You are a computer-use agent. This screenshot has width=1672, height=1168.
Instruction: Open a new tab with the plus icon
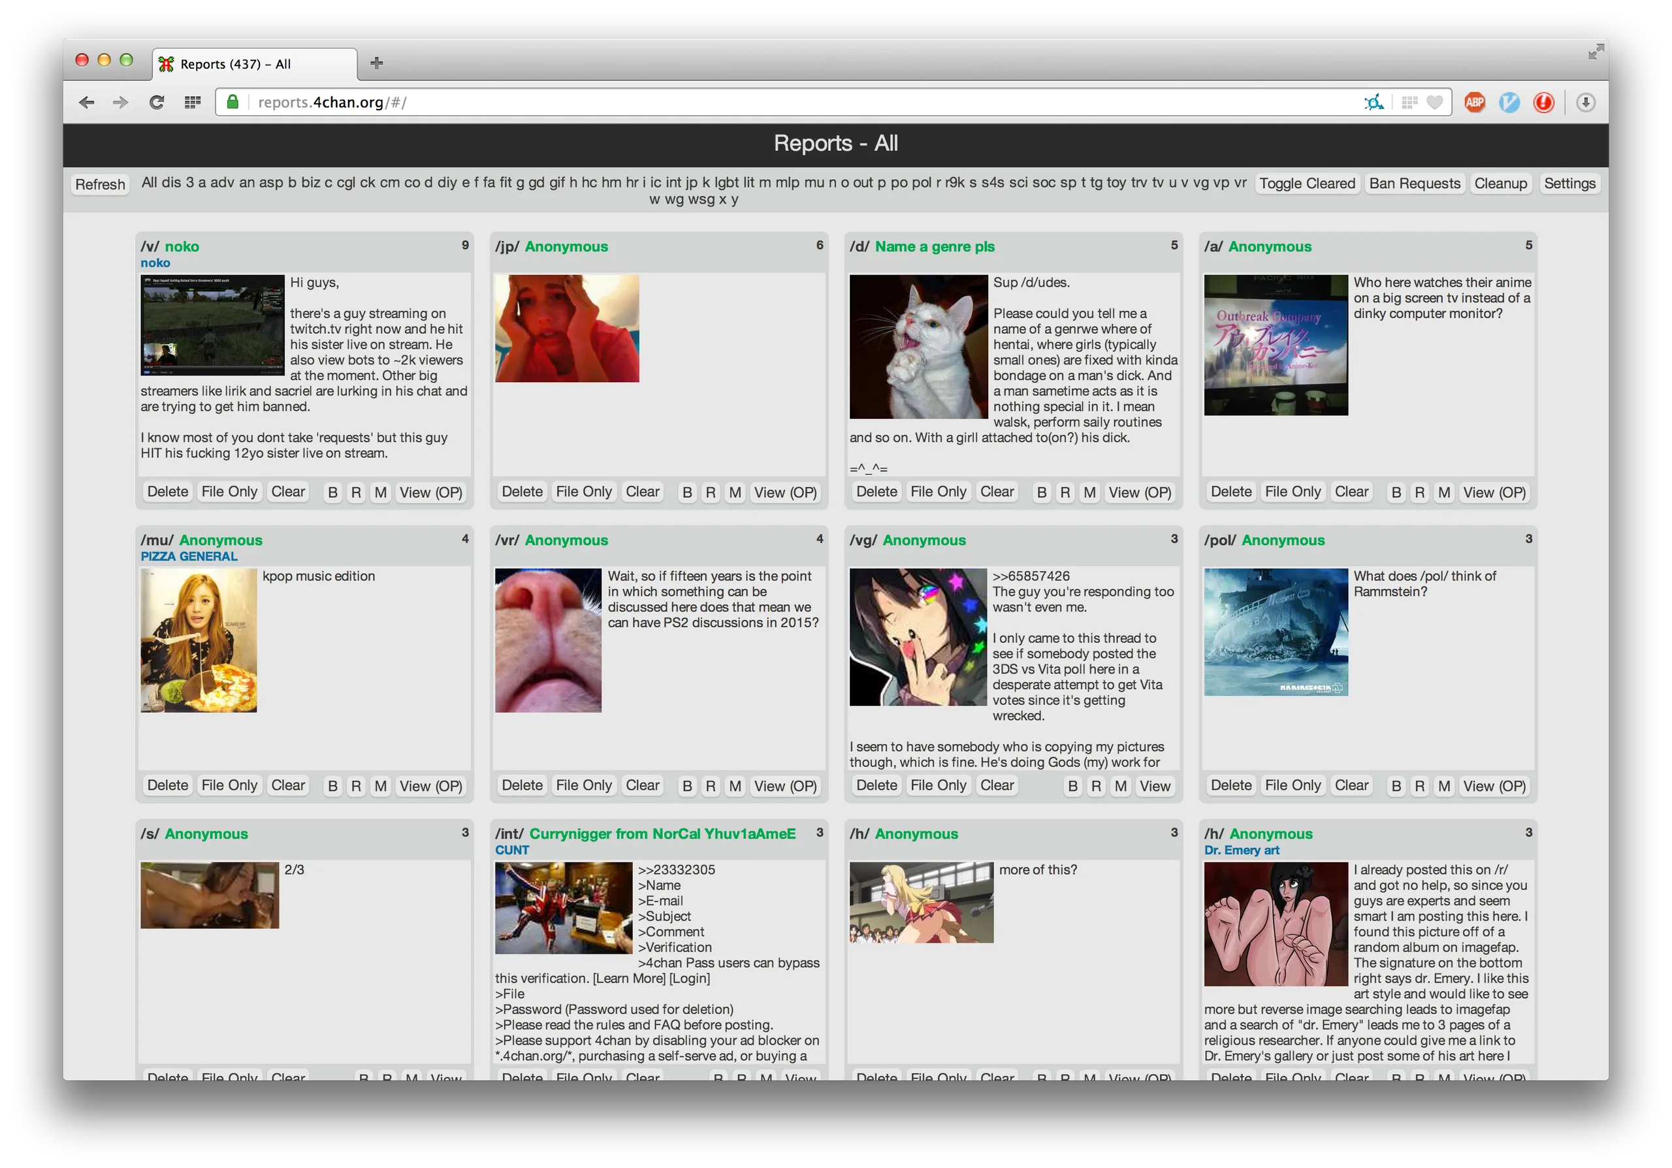376,63
